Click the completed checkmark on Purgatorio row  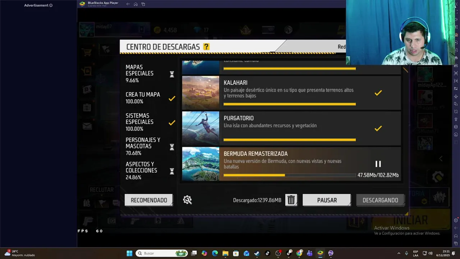(378, 128)
